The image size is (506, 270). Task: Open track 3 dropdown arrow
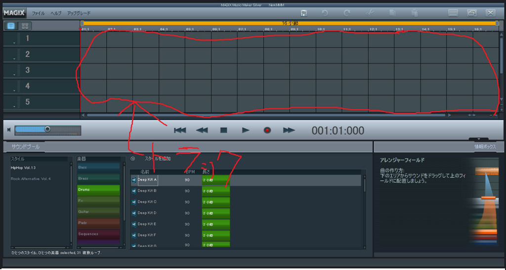click(x=14, y=75)
